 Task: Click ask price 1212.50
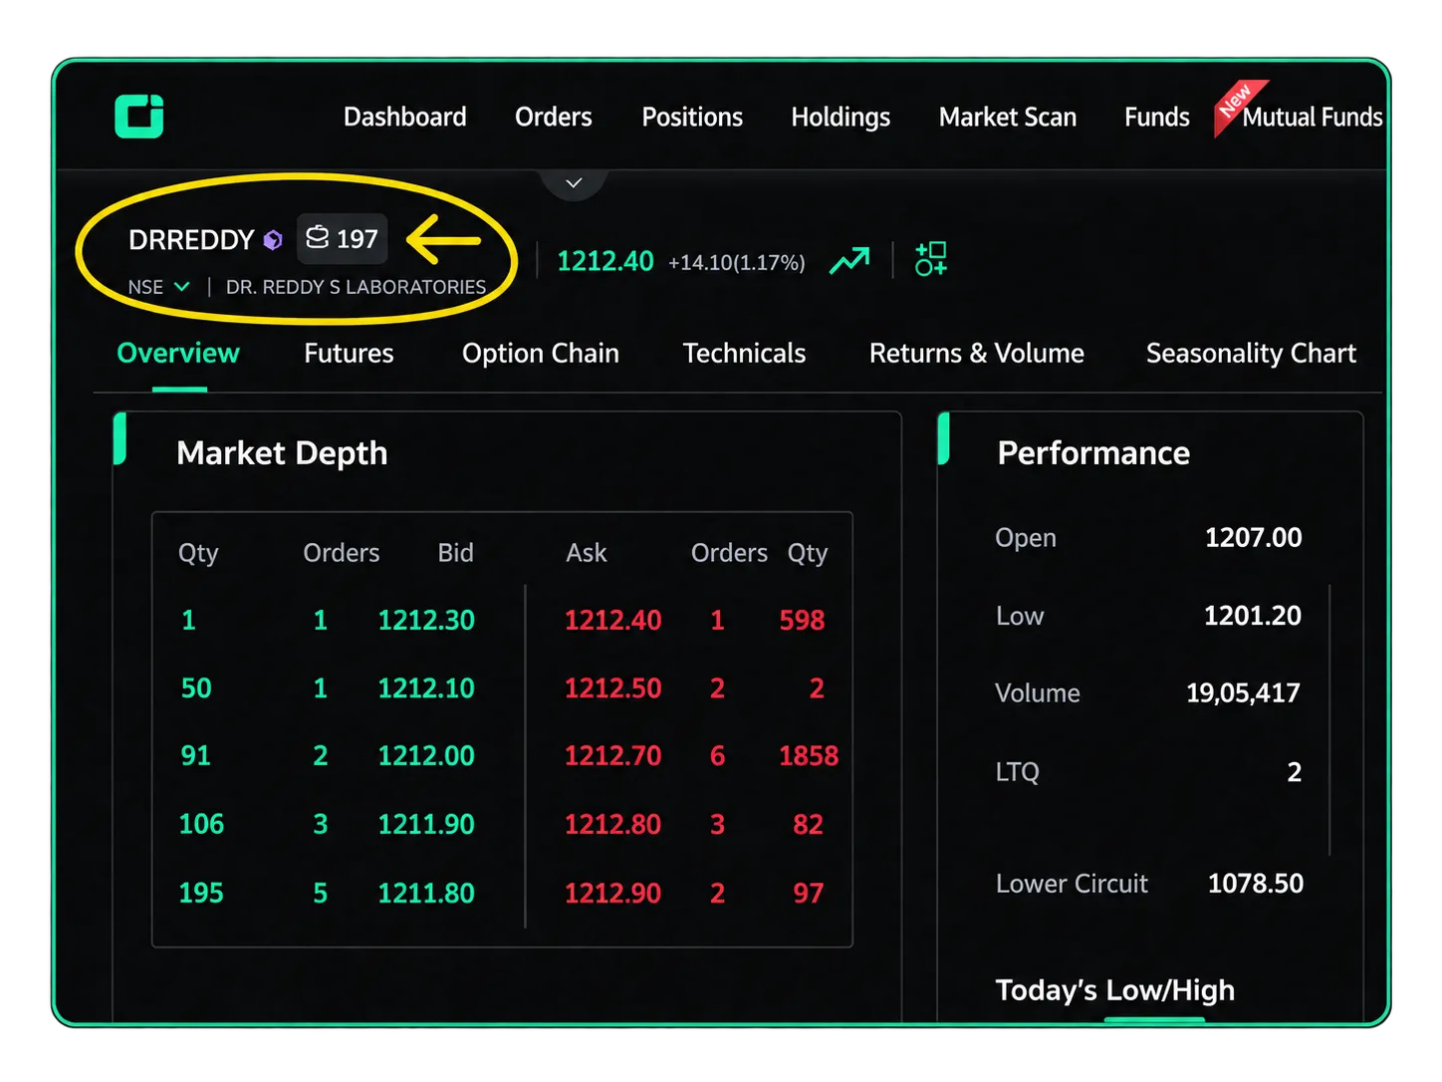pos(612,688)
